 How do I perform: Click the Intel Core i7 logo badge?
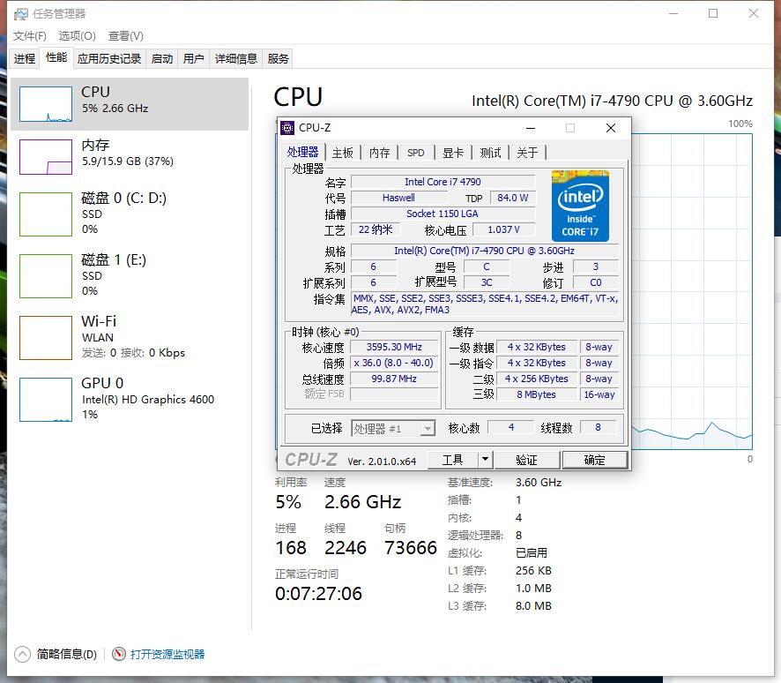point(580,206)
